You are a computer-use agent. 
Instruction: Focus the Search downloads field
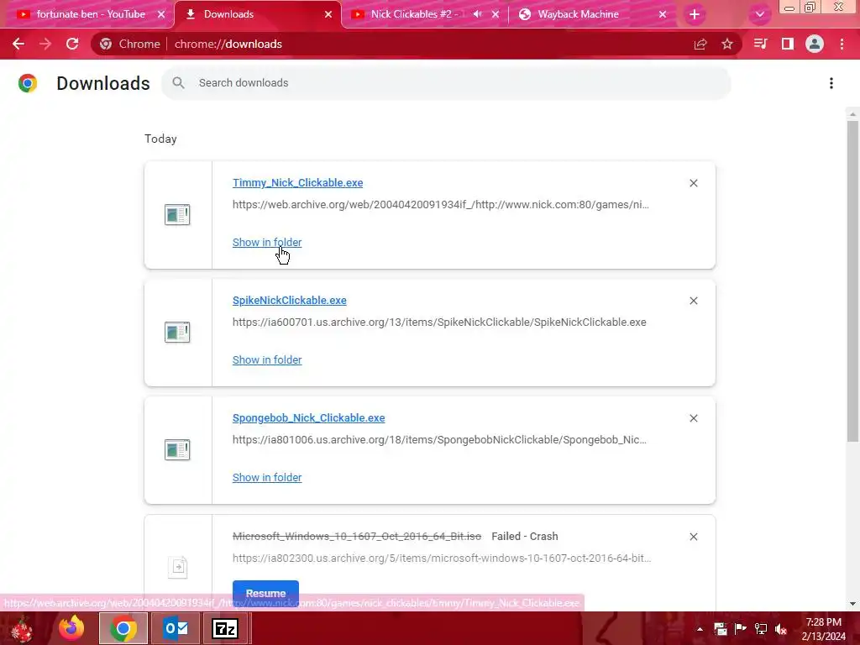[446, 83]
